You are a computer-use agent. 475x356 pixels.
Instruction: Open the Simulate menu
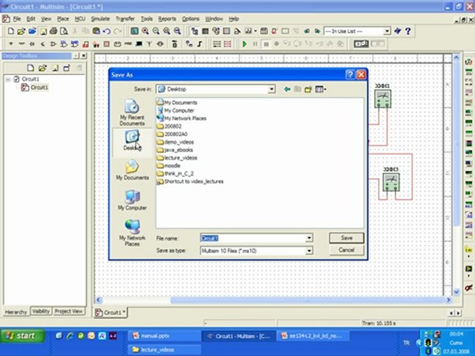pos(100,19)
